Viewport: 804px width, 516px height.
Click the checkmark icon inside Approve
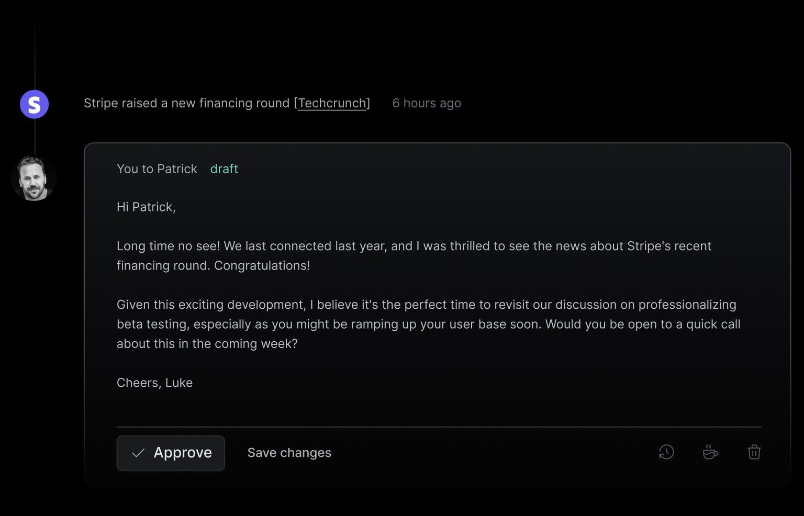[x=138, y=453]
